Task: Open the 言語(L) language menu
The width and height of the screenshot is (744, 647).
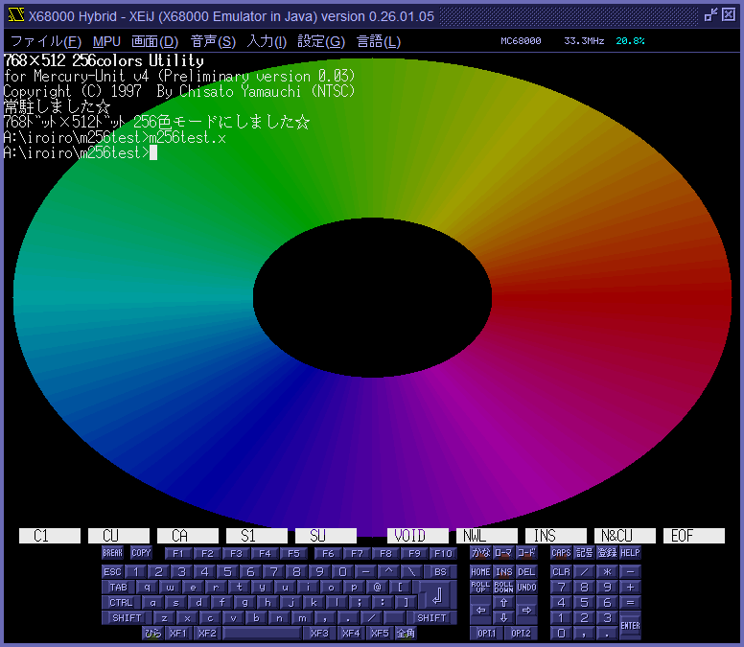Action: 379,41
